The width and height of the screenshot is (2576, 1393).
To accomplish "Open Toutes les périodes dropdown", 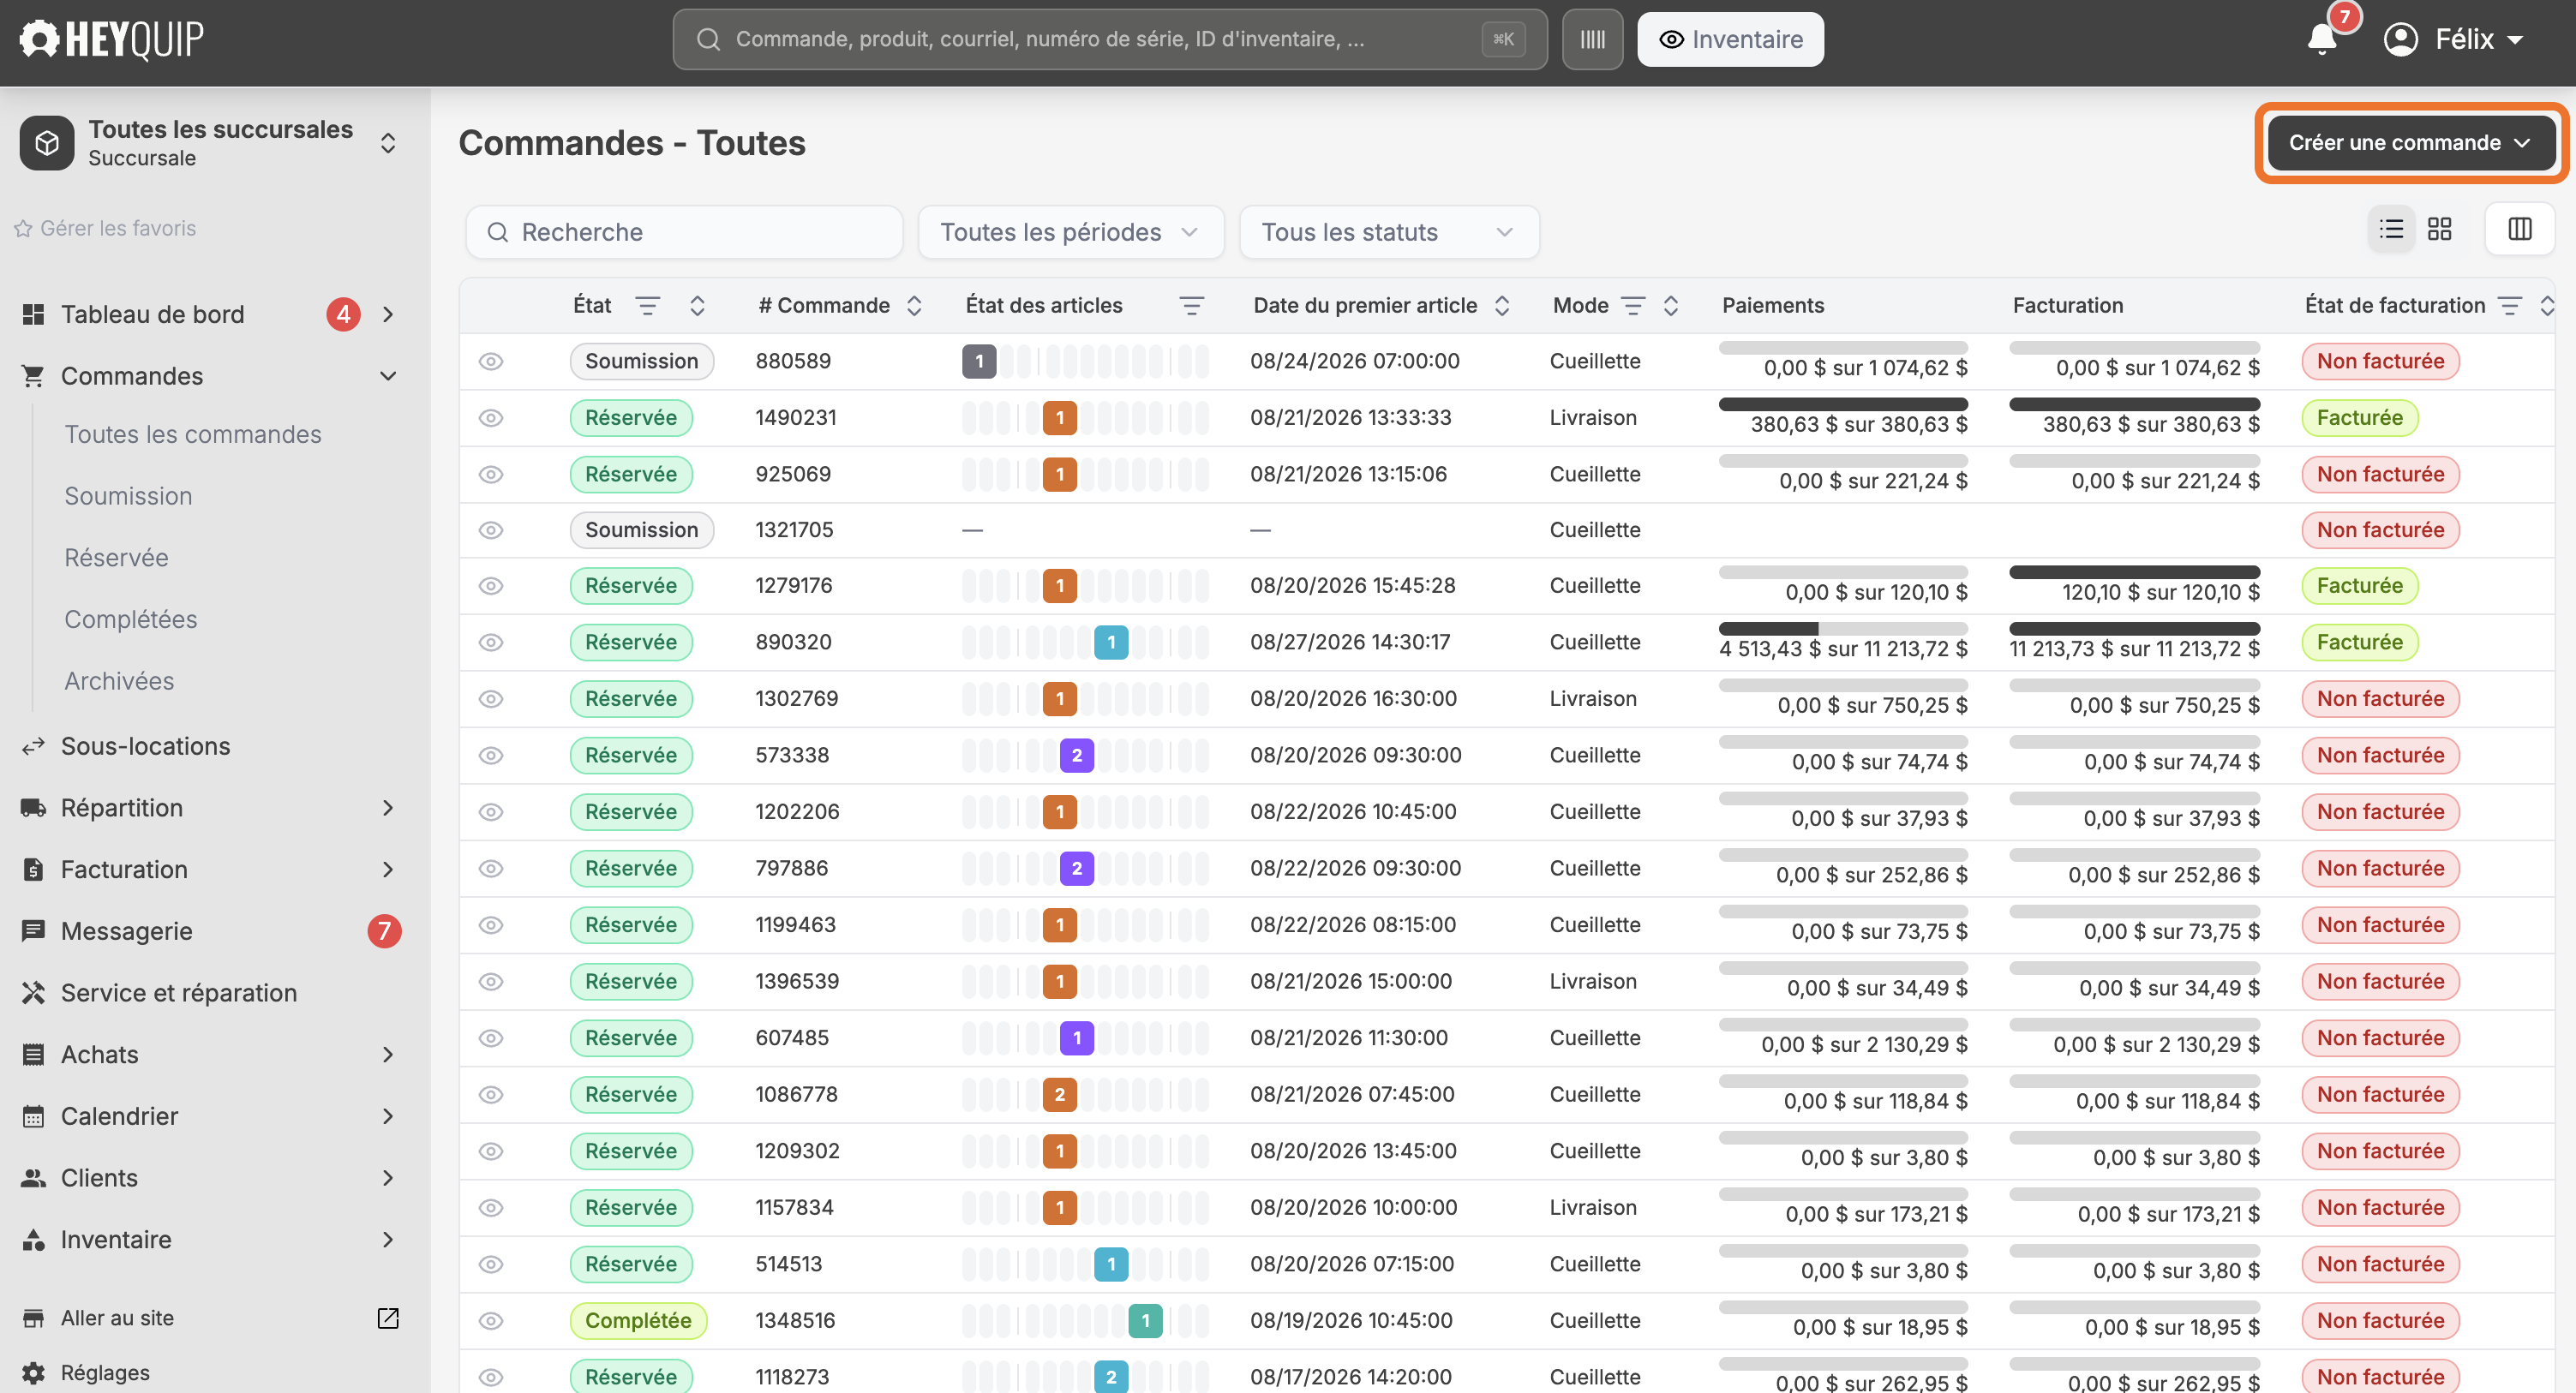I will [x=1070, y=232].
